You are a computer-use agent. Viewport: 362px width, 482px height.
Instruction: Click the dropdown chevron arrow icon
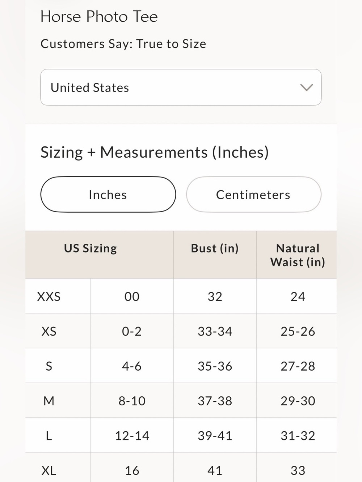click(x=306, y=88)
